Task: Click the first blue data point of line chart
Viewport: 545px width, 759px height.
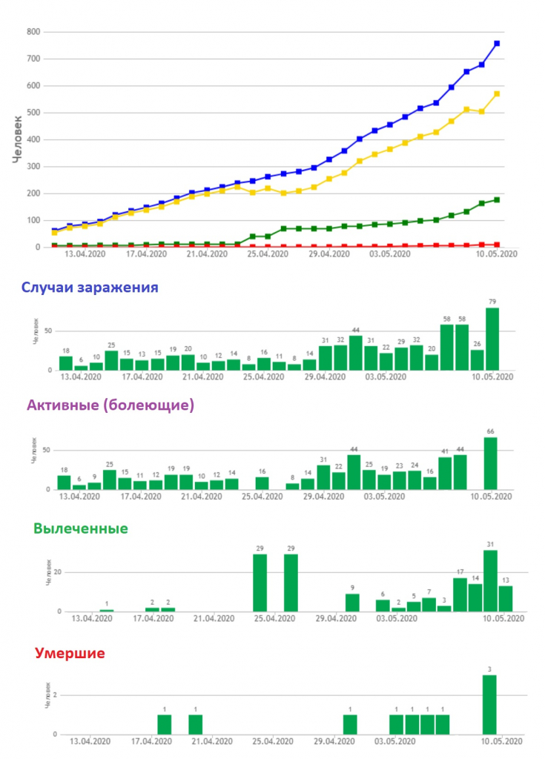Action: [54, 231]
